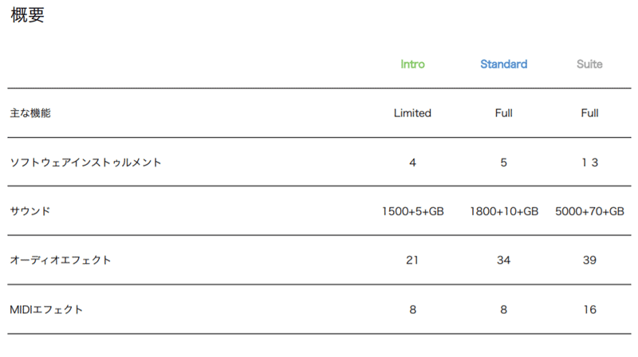
Task: Click the 主な機能 row label
Action: (30, 113)
